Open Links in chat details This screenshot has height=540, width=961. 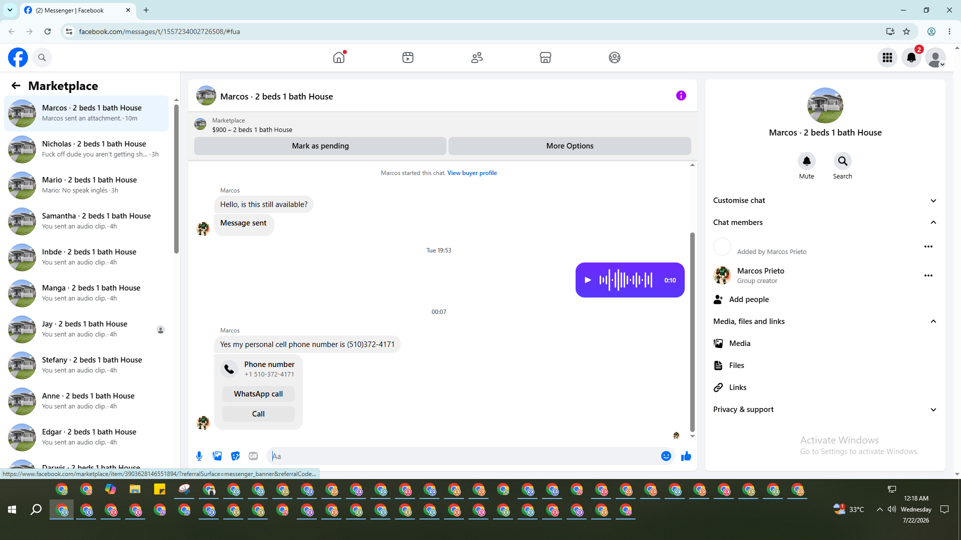(825, 387)
